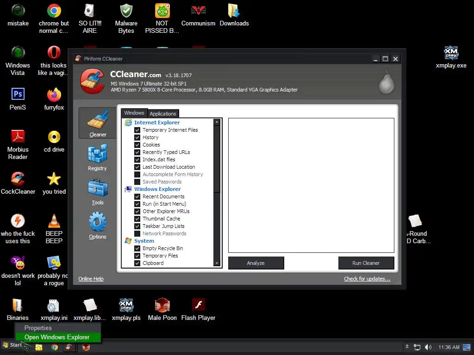Click the Show Desktop tray button
Screen dimensions: 474x355
467,347
